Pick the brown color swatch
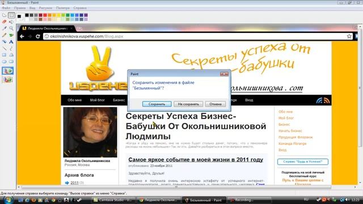 click(40, 19)
